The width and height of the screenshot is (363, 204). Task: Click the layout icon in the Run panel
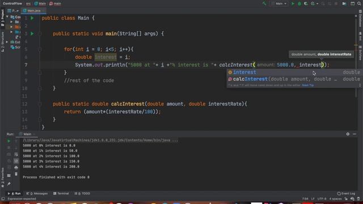click(9, 176)
